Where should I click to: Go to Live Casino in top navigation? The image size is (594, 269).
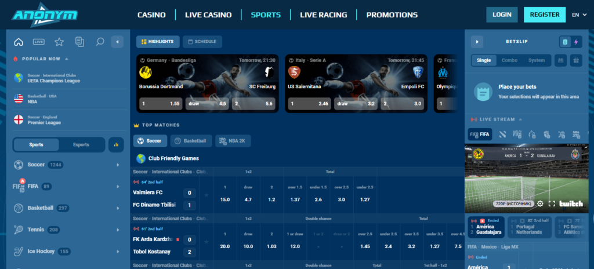pos(208,15)
